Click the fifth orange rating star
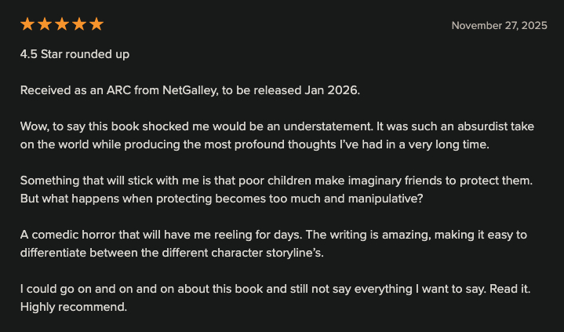The image size is (564, 332). pyautogui.click(x=96, y=24)
